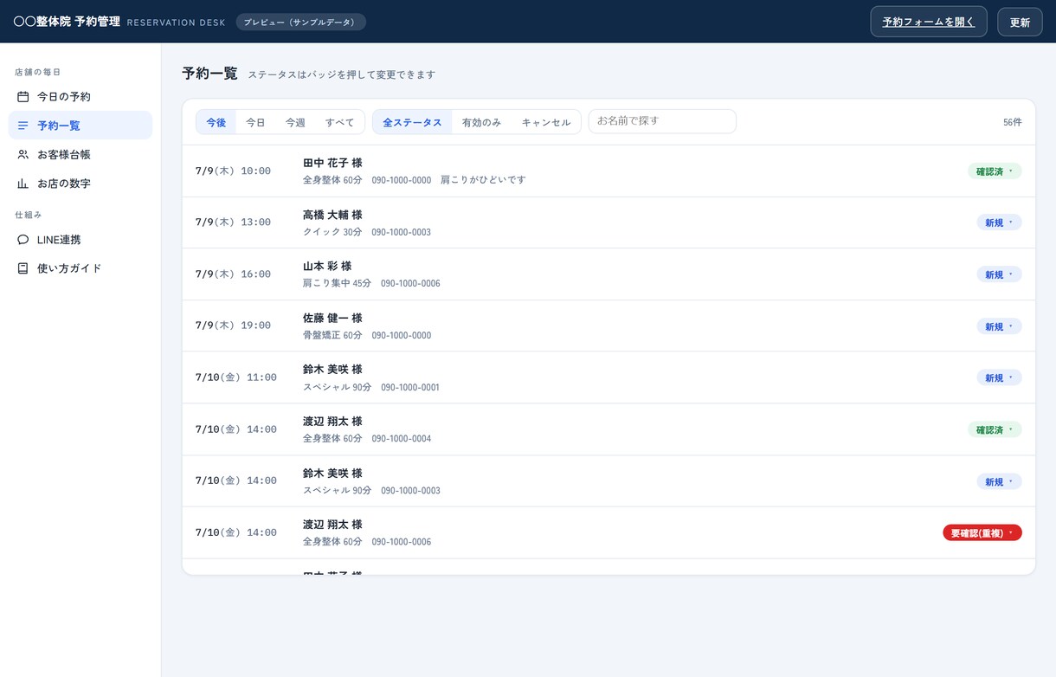Click the people icon beside お客様台帳

[23, 154]
